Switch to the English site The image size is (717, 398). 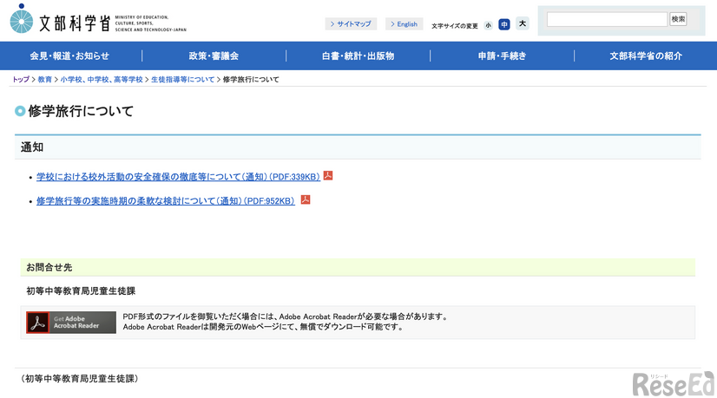pos(405,23)
